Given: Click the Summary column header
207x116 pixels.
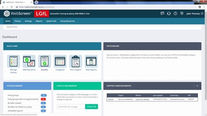Looking at the screenshot, I should (x=174, y=95).
